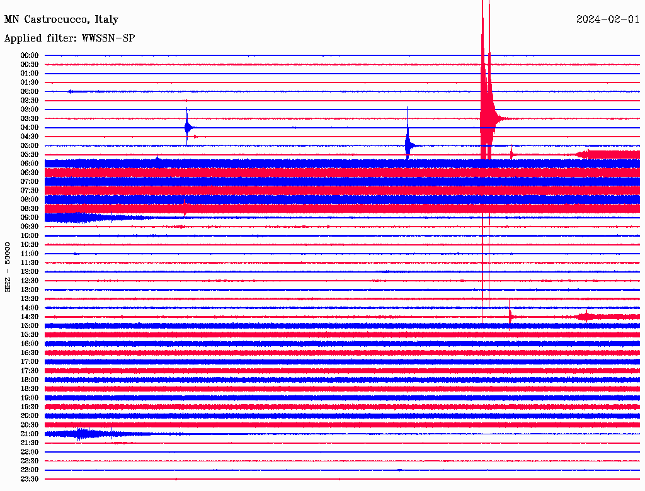Click the date label 2024-02-01
This screenshot has width=645, height=491.
(x=608, y=19)
